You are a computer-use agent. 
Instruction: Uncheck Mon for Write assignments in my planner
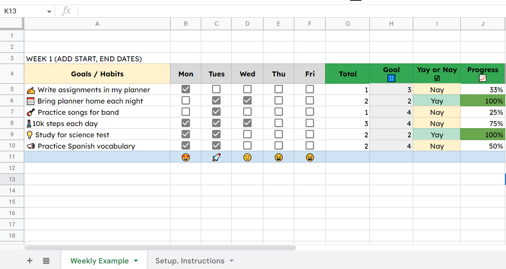click(186, 89)
